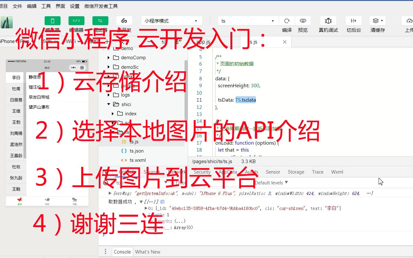Screen dimensions: 413x258
Task: Open the 文件 menu
Action: pyautogui.click(x=18, y=6)
